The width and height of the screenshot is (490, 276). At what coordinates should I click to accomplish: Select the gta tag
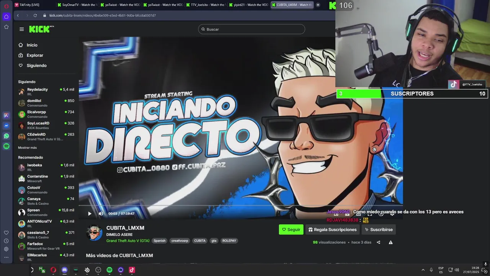(x=214, y=241)
